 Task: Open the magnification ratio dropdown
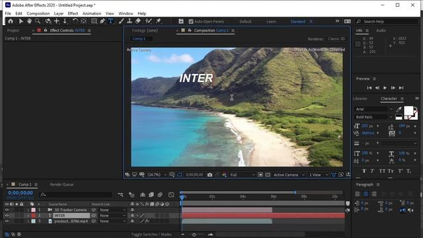click(x=157, y=175)
